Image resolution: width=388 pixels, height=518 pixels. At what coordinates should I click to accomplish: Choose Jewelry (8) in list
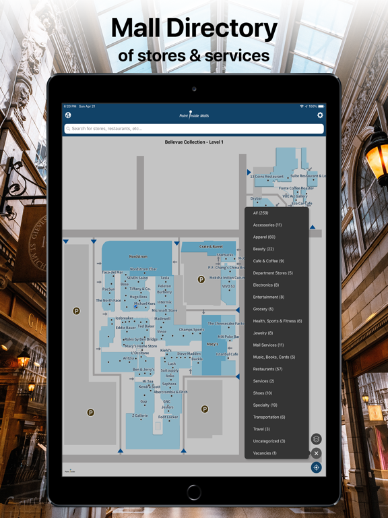click(263, 333)
